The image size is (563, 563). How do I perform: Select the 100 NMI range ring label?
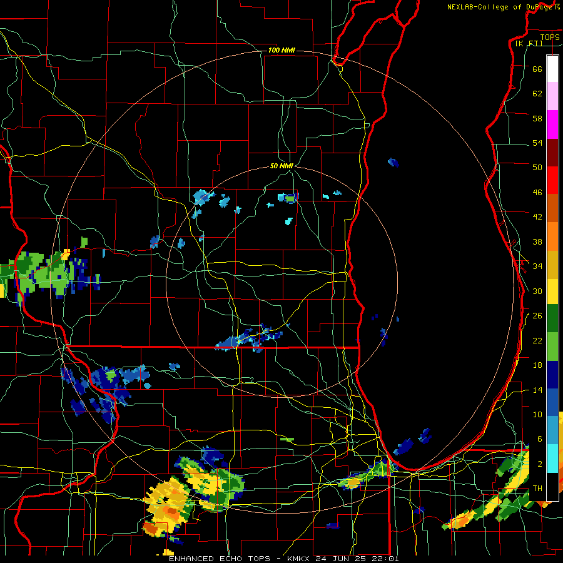281,50
